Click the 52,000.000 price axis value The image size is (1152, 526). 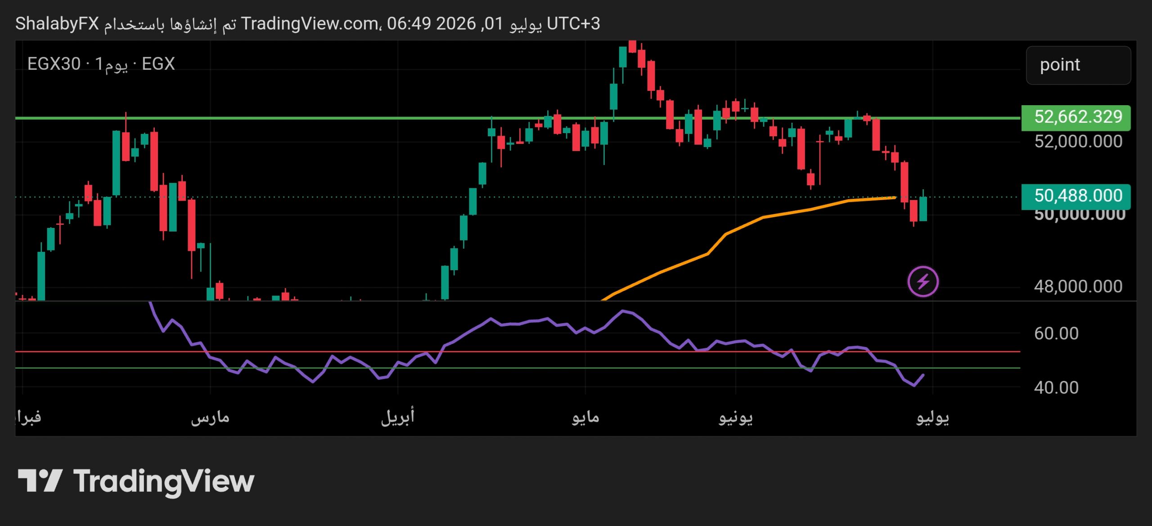1078,142
